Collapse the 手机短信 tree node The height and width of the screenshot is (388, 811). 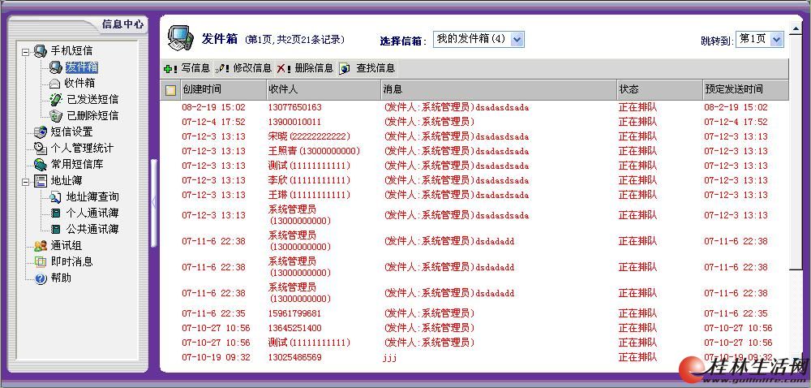pyautogui.click(x=26, y=51)
